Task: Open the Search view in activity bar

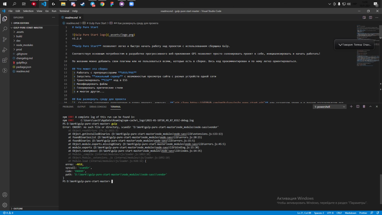Action: point(5,29)
